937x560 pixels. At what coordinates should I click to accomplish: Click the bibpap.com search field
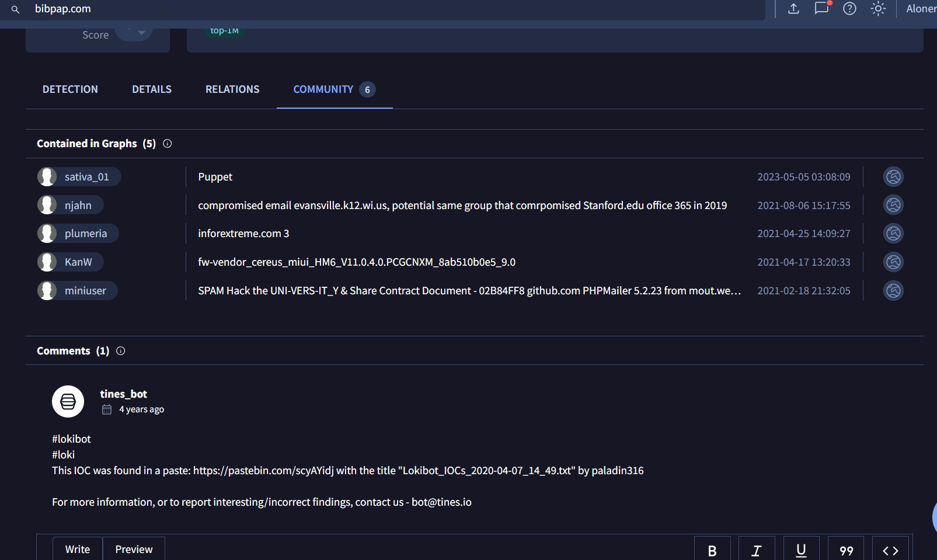click(x=350, y=9)
